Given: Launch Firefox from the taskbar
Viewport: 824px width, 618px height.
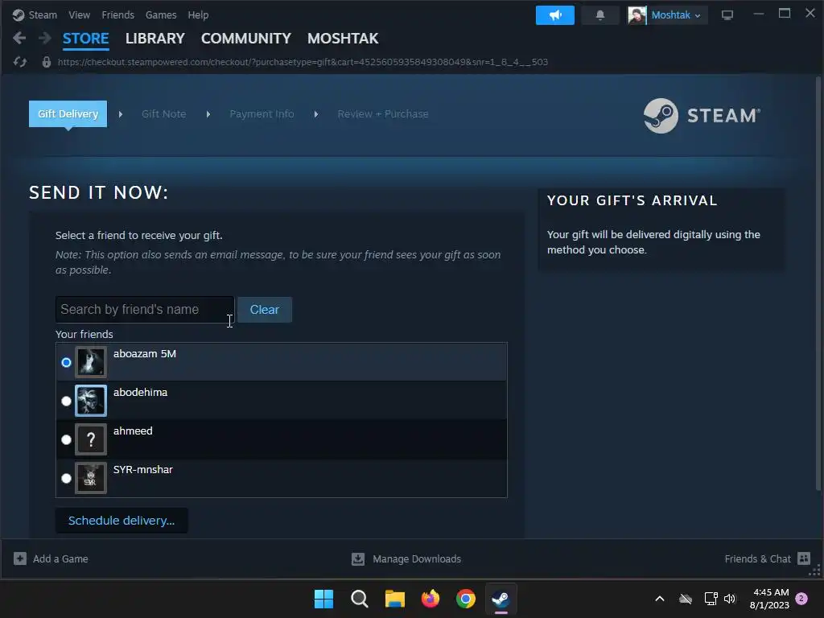Looking at the screenshot, I should [431, 599].
